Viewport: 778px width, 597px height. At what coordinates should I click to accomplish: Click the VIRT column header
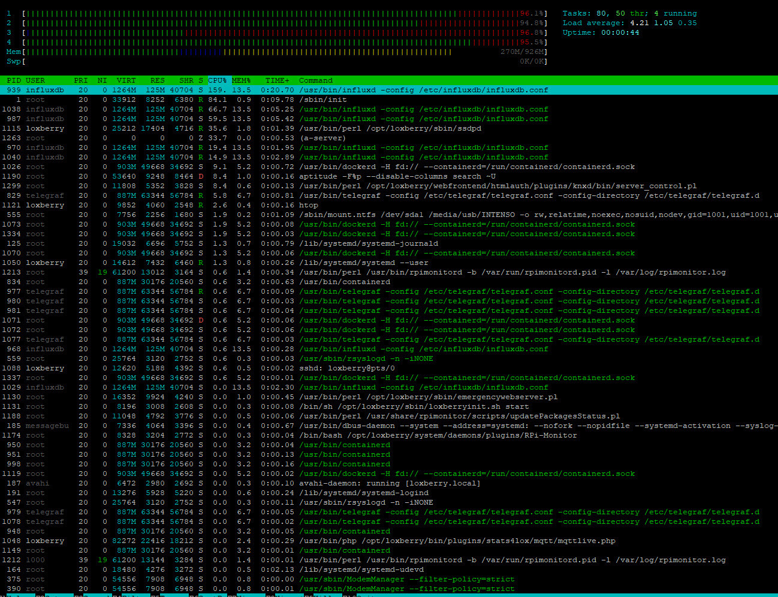(126, 80)
